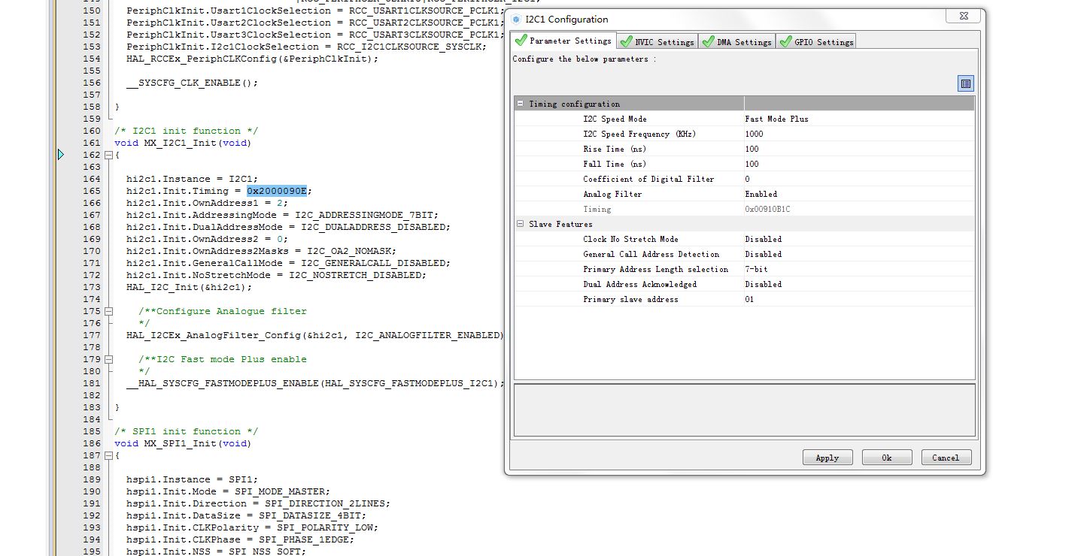The image size is (1087, 556).
Task: Open the Parameter Settings tab
Action: point(563,41)
